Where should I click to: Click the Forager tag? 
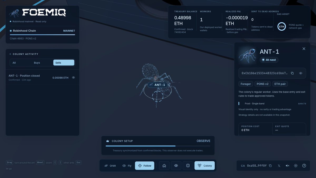(246, 84)
